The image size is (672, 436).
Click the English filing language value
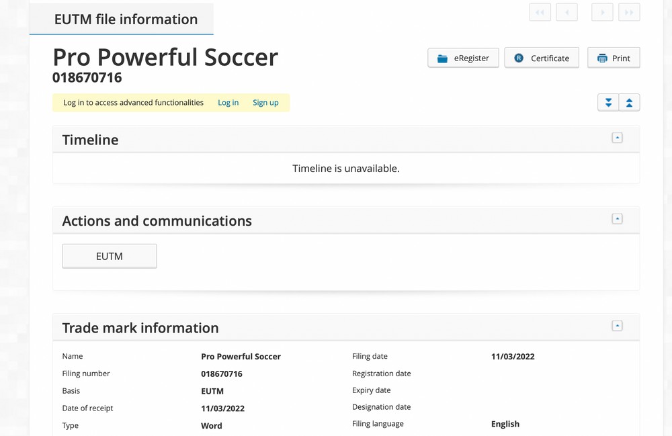(505, 424)
